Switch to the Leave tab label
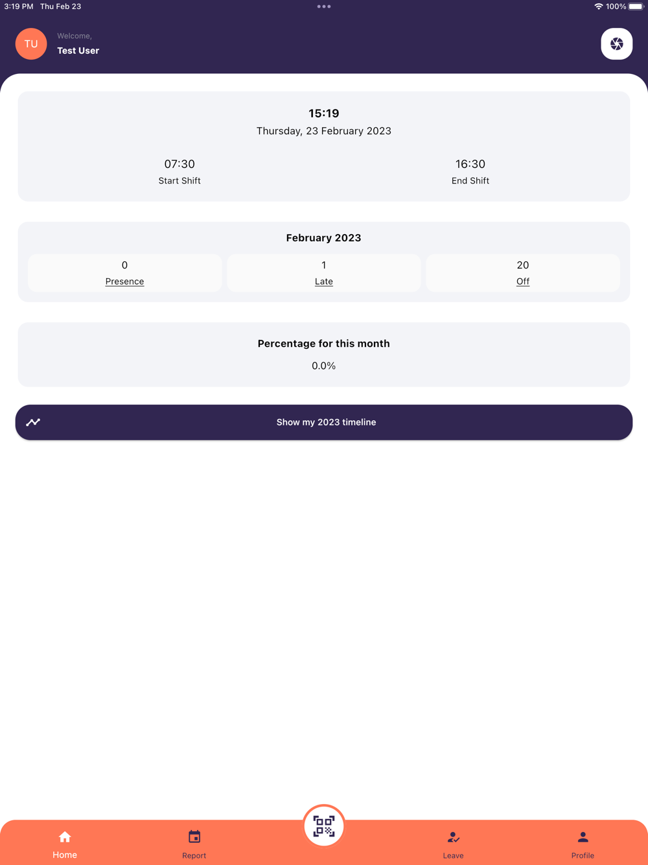The image size is (648, 865). pyautogui.click(x=453, y=855)
